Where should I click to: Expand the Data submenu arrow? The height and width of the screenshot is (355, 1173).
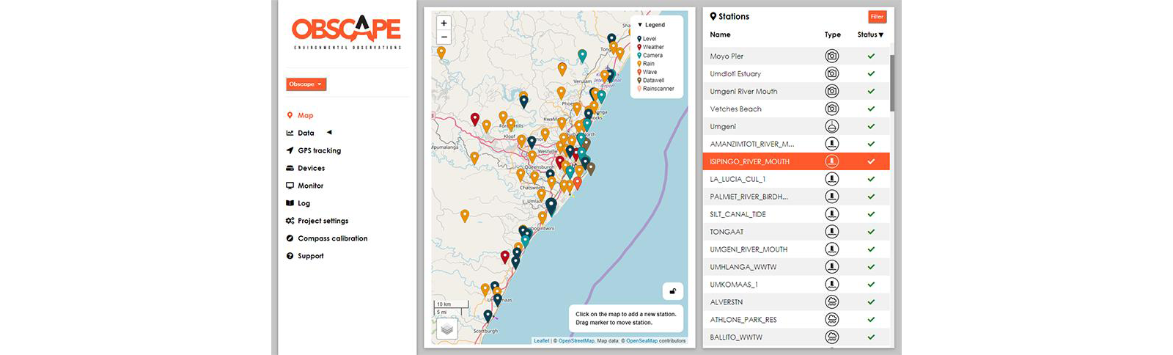[x=329, y=133]
